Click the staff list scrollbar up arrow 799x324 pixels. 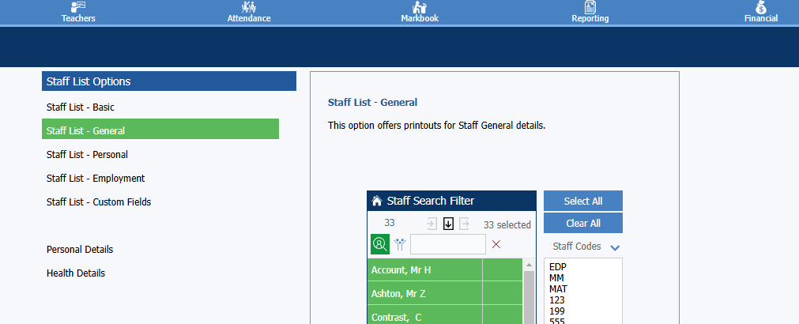(x=529, y=265)
